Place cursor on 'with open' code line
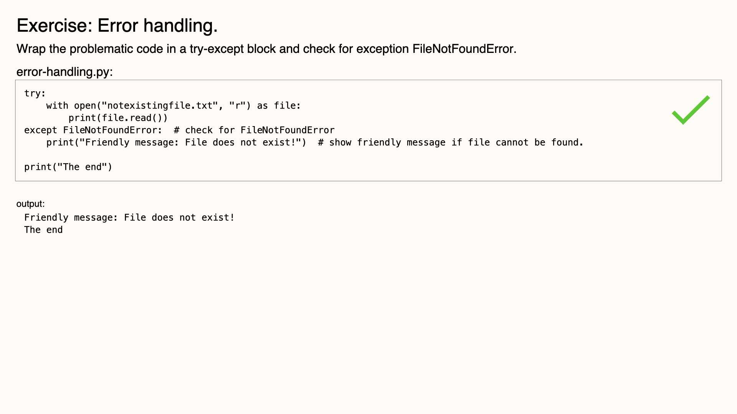Viewport: 737px width, 414px height. point(174,105)
